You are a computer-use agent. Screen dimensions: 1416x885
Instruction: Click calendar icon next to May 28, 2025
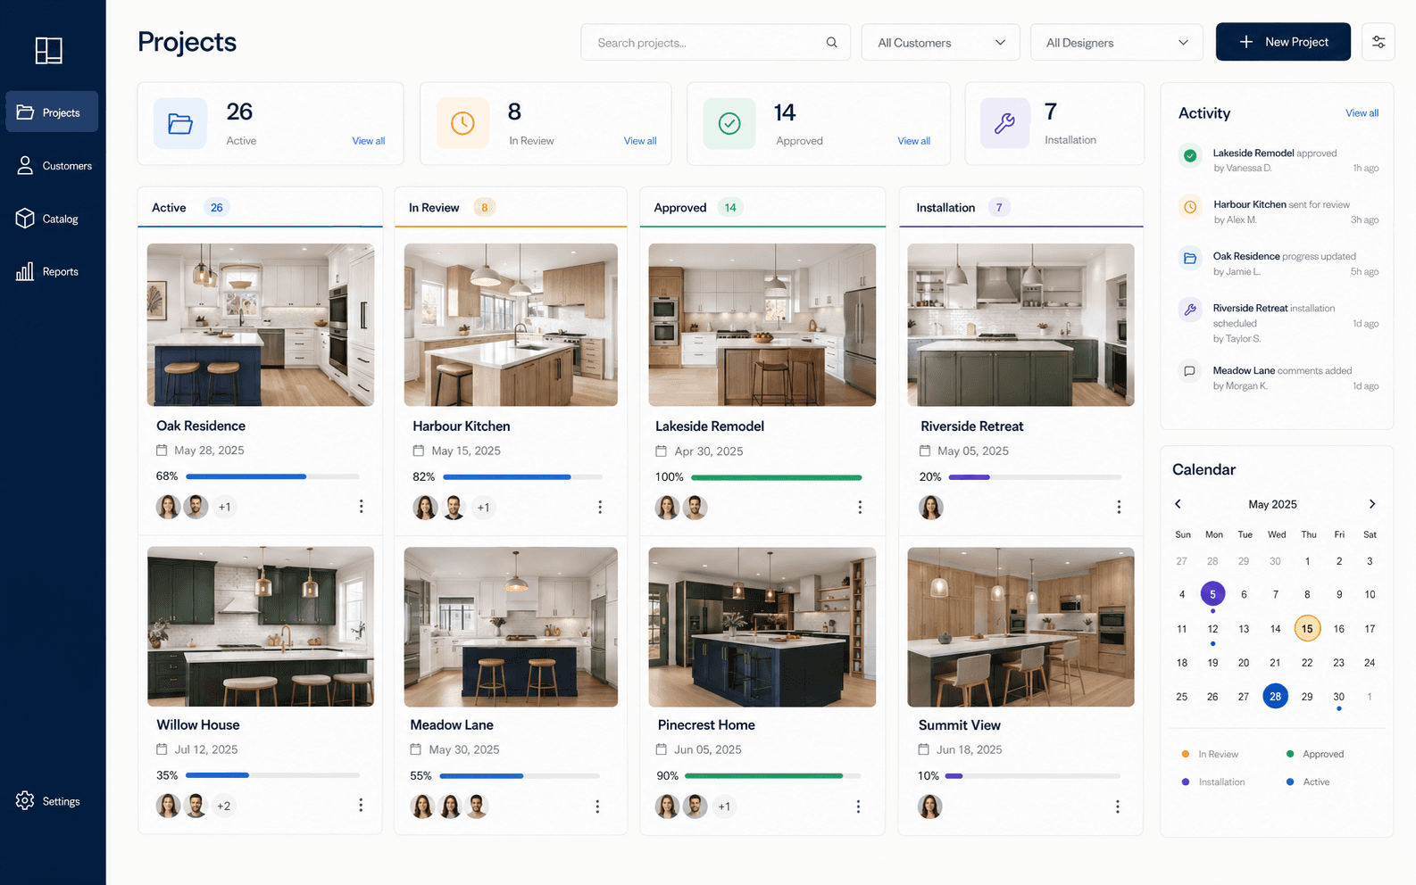click(162, 451)
